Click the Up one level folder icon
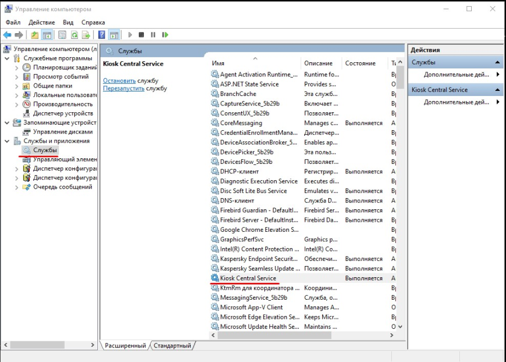 pyautogui.click(x=35, y=35)
